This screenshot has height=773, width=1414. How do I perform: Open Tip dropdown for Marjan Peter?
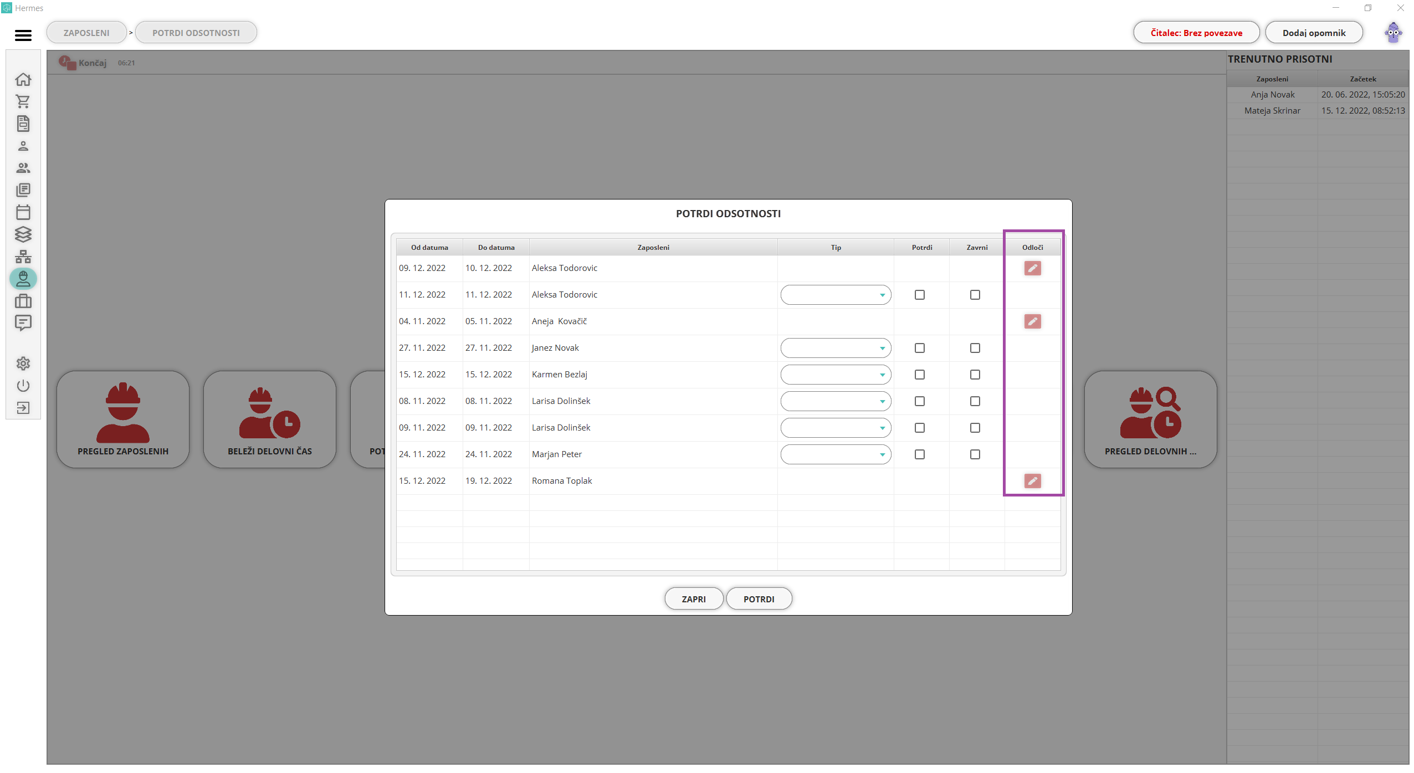836,454
